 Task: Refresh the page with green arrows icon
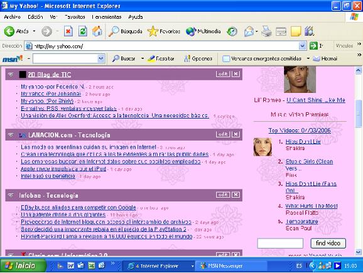click(83, 31)
